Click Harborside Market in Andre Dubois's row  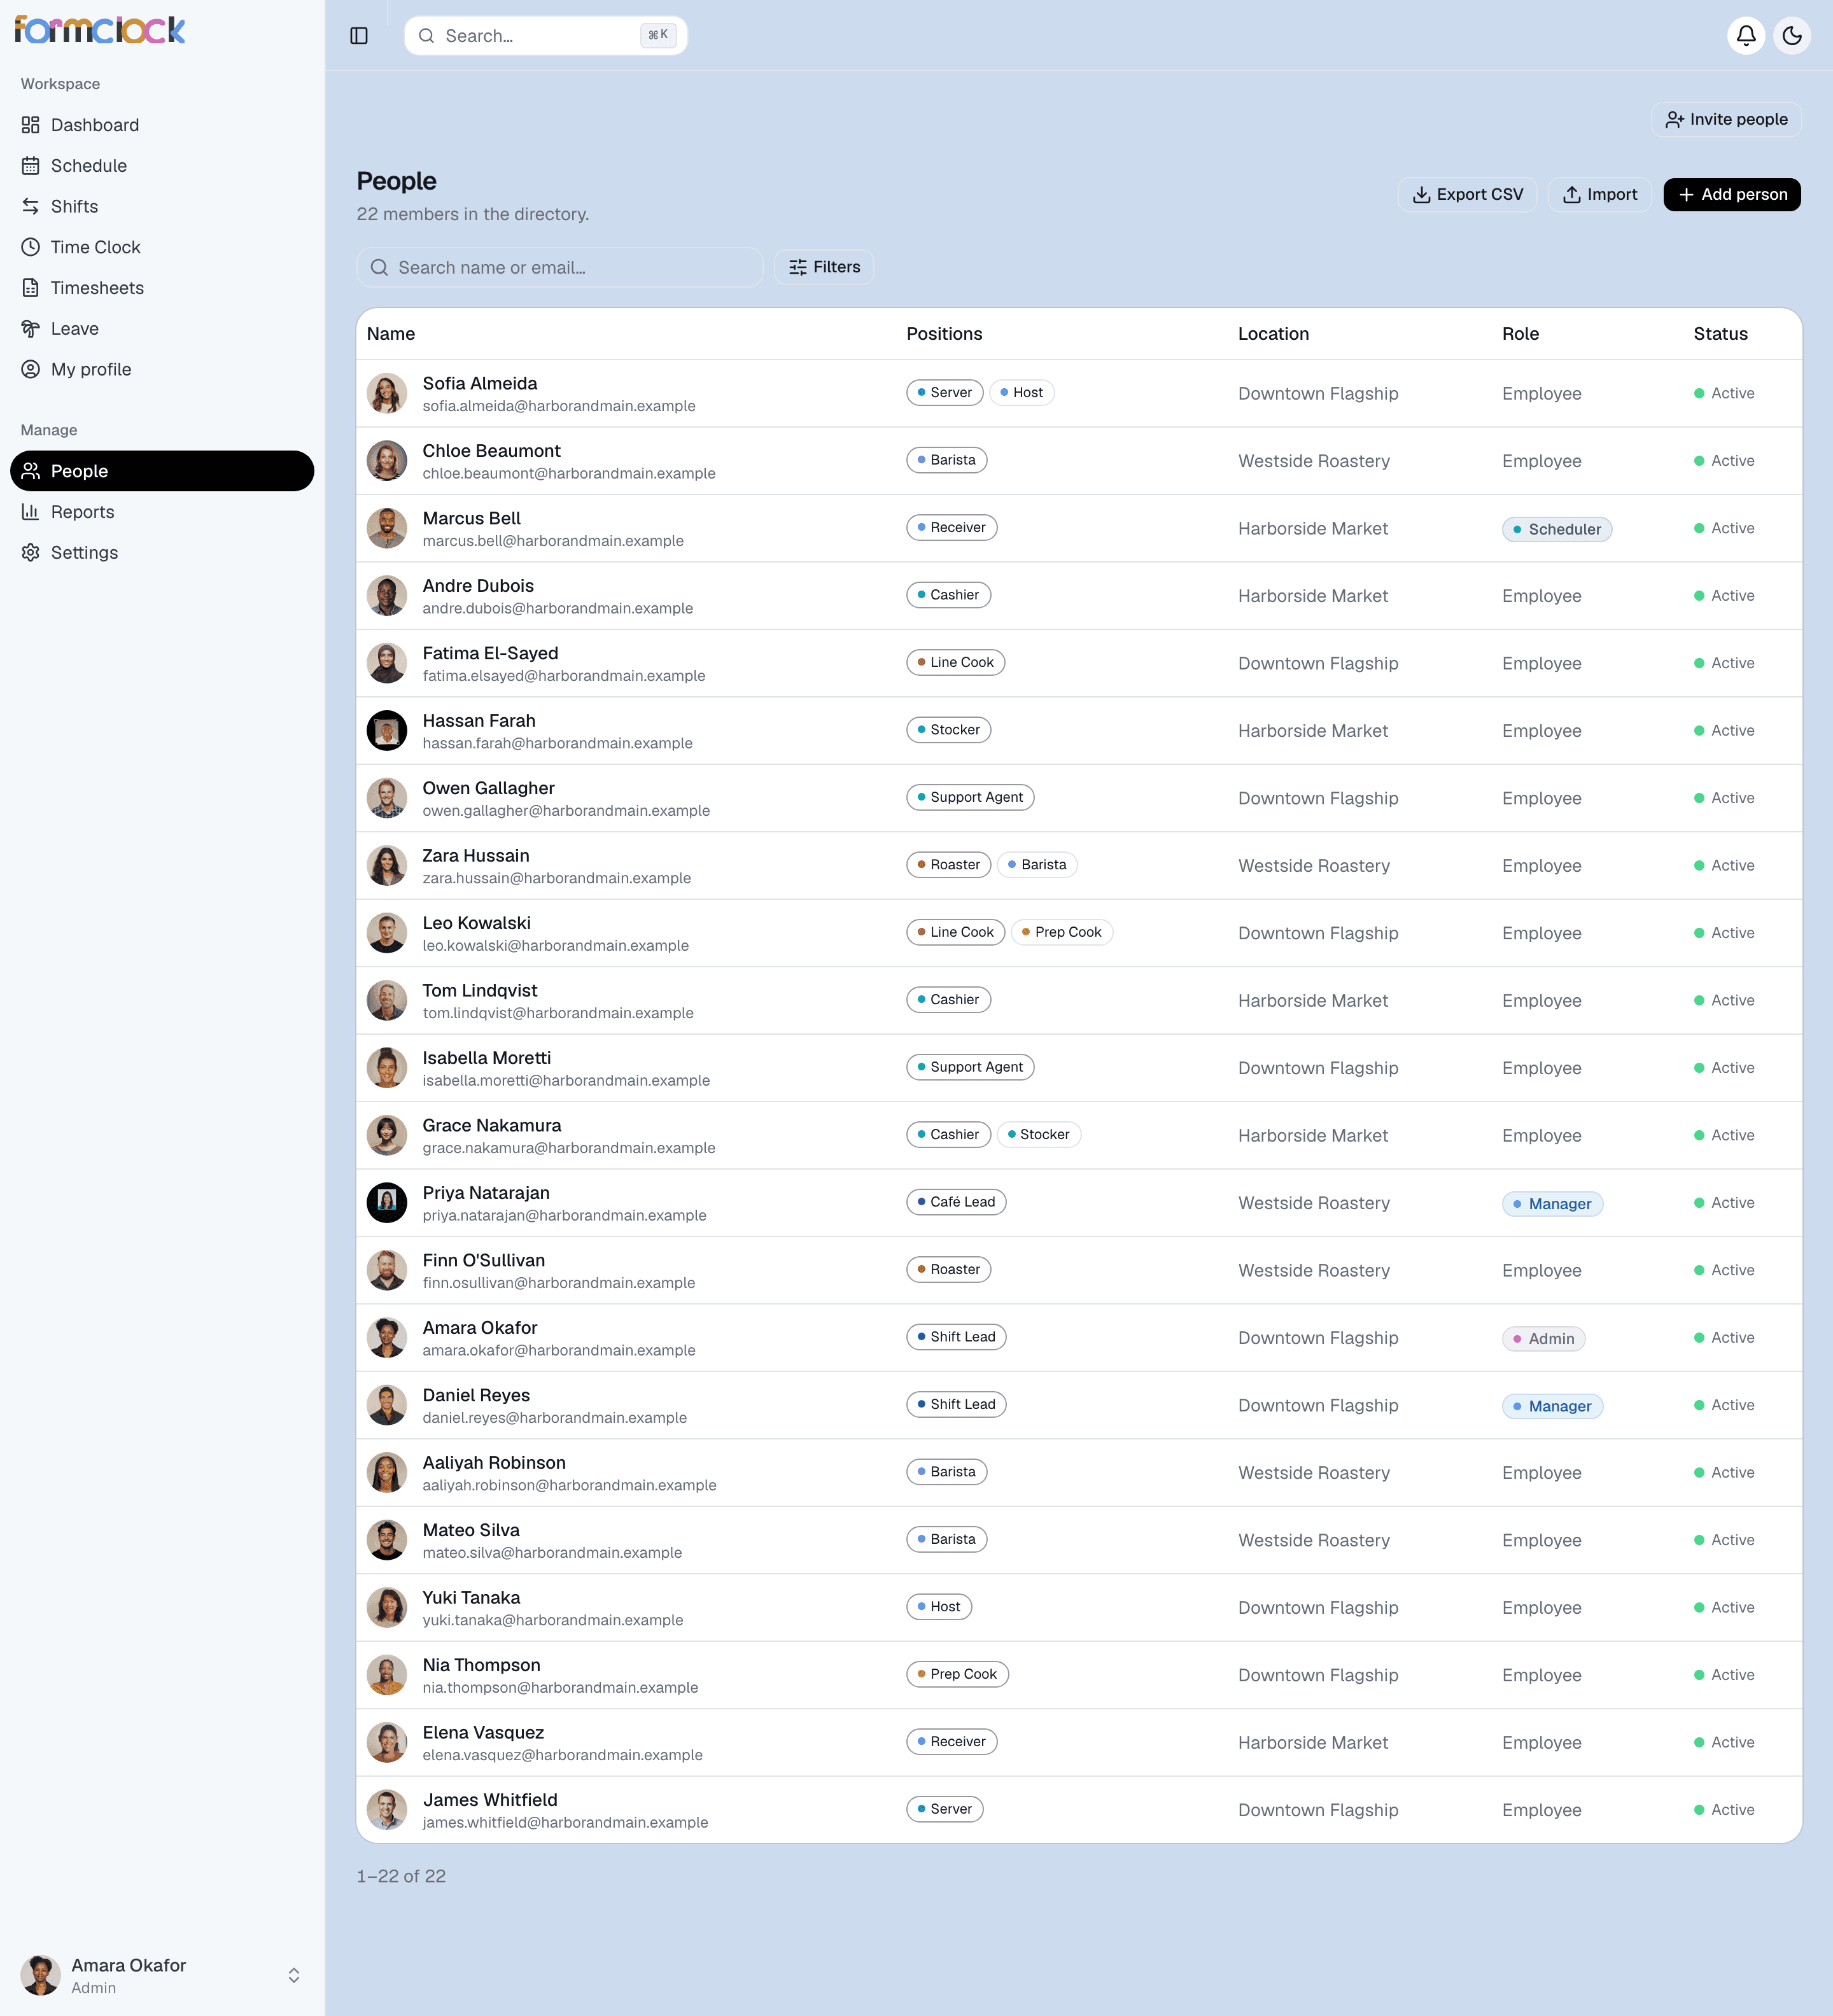(x=1313, y=596)
